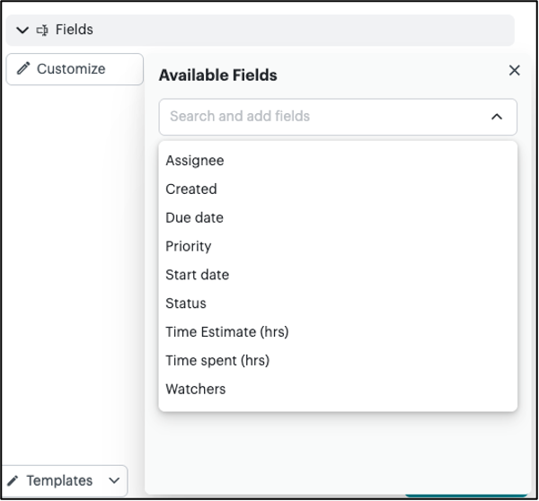Choose Created from the field list
Viewport: 539px width, 501px height.
191,189
